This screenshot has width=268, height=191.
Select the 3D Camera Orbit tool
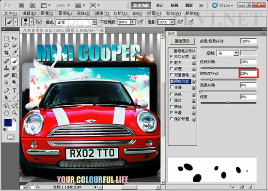(15, 106)
